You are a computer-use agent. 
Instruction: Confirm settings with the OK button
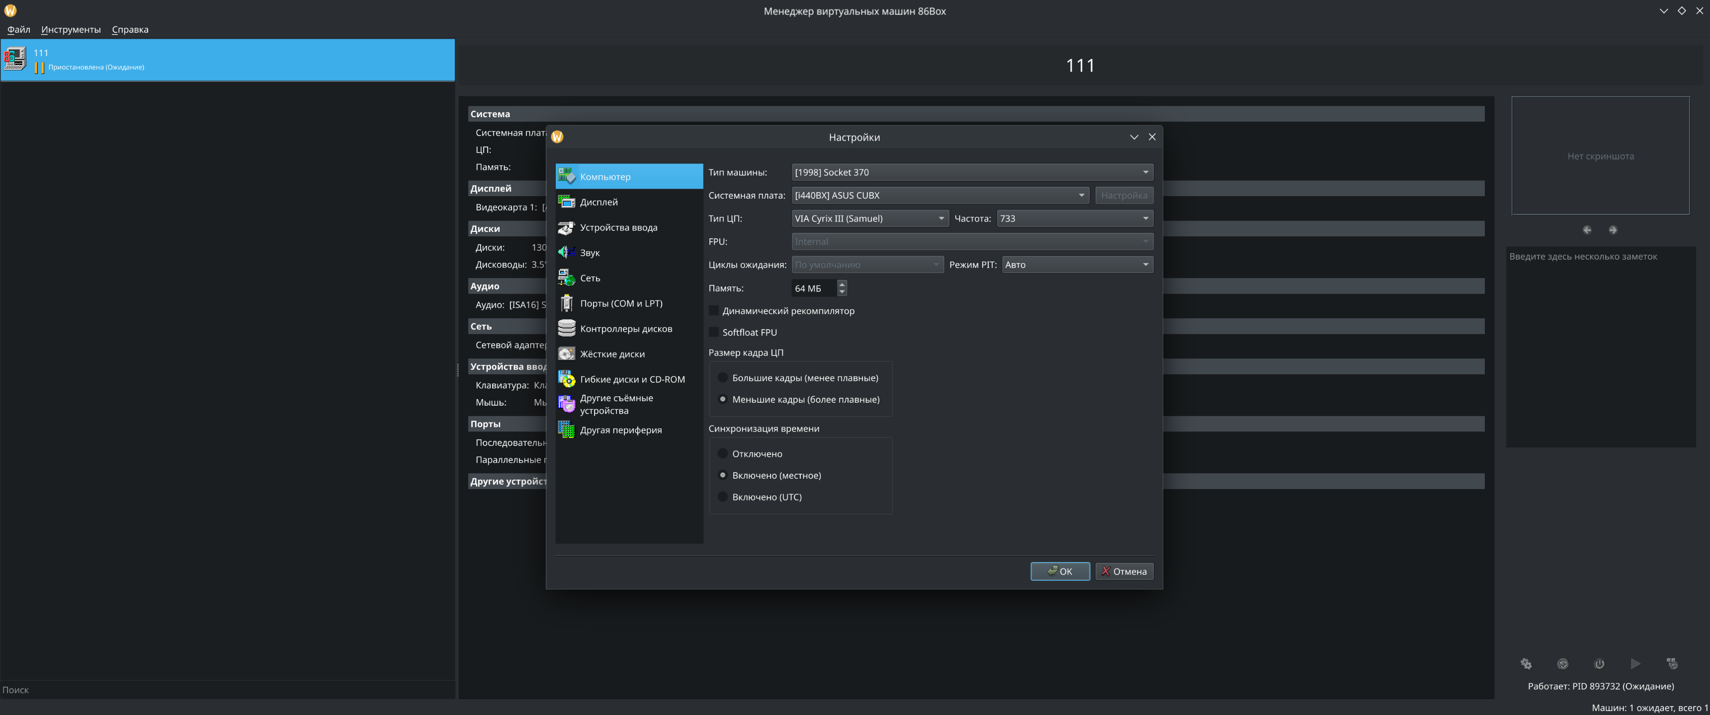pyautogui.click(x=1059, y=571)
